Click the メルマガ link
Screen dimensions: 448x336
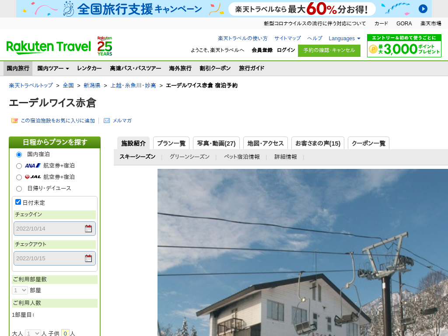click(122, 121)
